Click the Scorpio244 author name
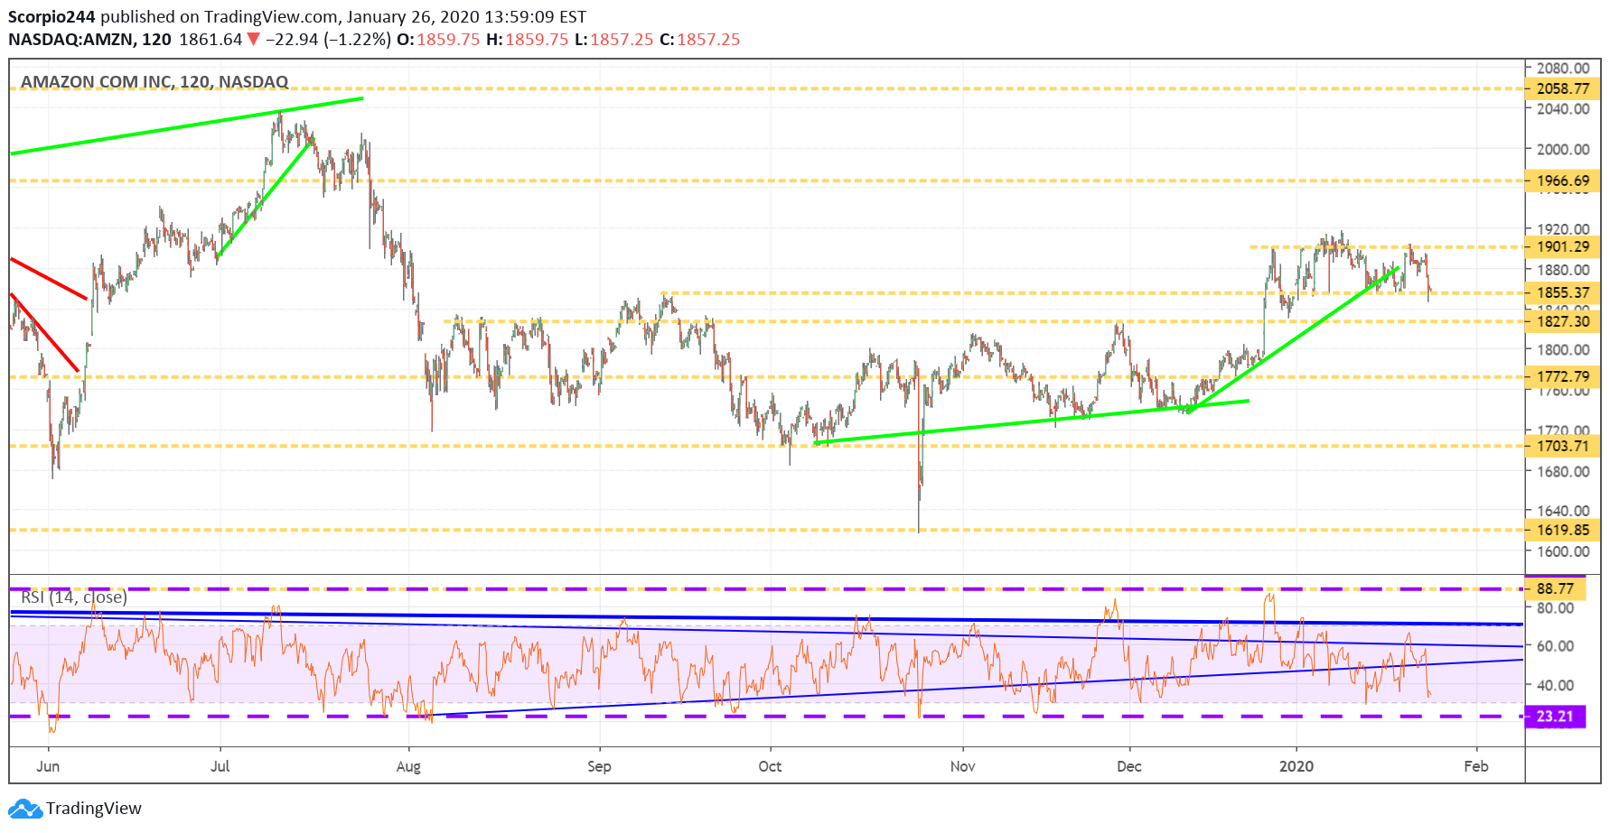The image size is (1610, 833). click(x=52, y=16)
